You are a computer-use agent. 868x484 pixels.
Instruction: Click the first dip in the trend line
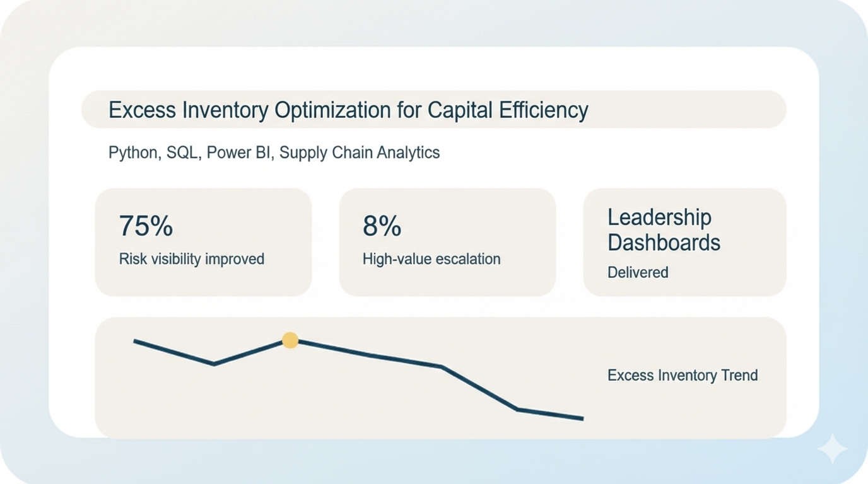coord(214,364)
